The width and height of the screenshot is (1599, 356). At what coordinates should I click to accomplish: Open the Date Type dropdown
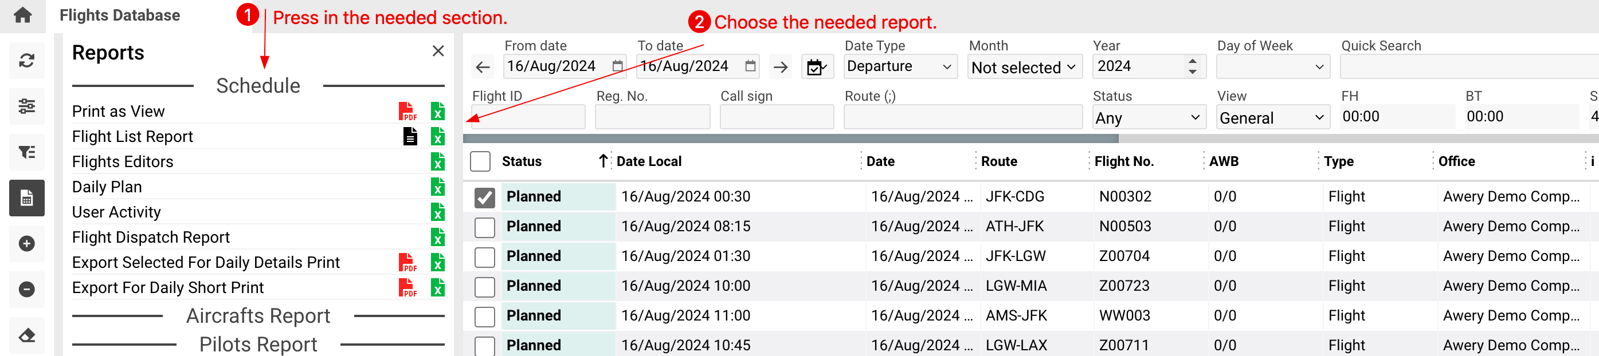[899, 67]
